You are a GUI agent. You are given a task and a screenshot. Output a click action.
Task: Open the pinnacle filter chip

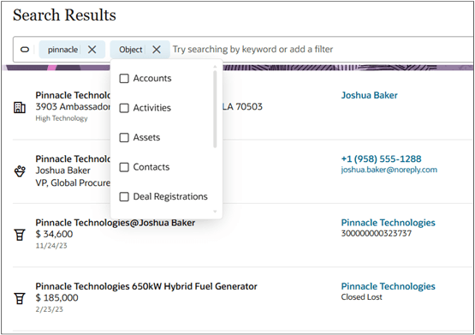62,50
